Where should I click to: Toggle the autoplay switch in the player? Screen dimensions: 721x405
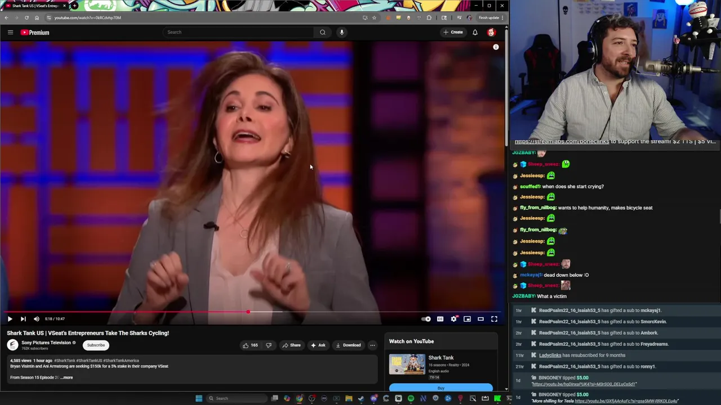426,319
